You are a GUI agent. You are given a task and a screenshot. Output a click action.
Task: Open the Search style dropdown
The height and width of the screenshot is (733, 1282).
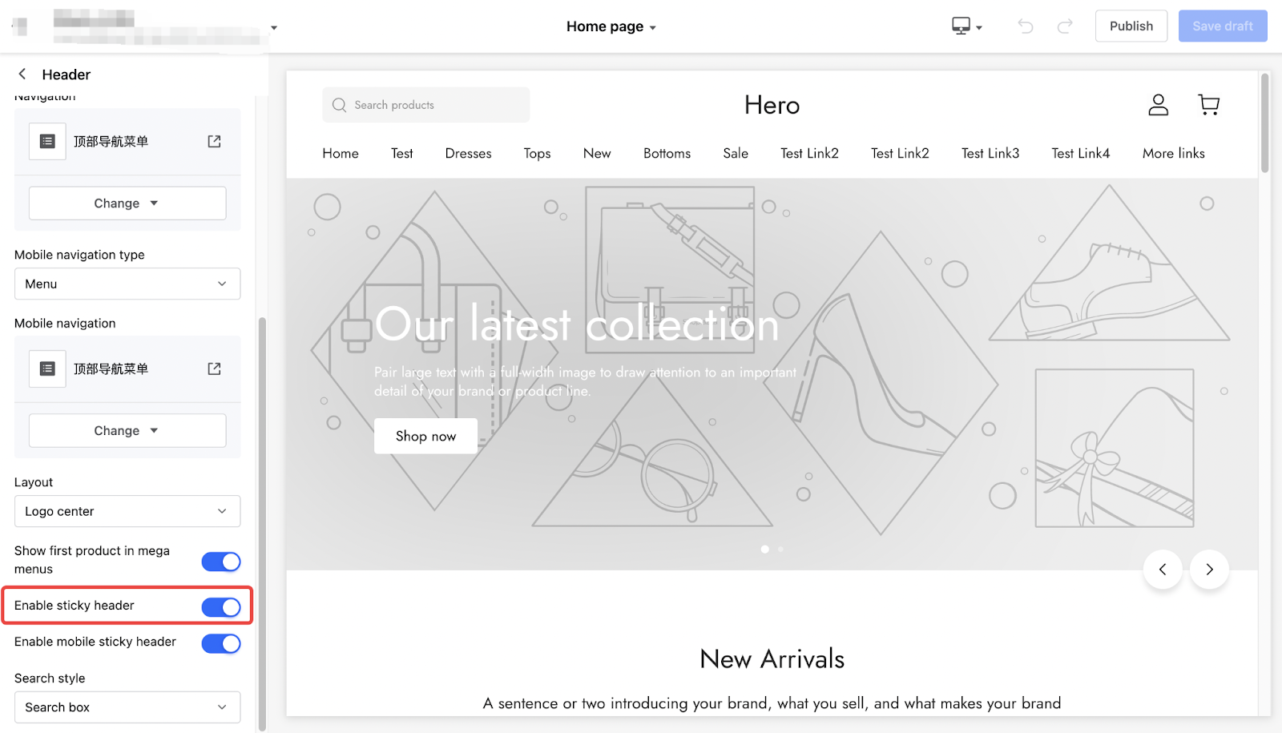click(127, 707)
